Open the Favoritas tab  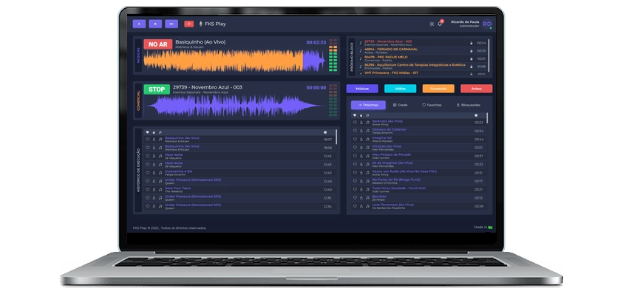click(x=432, y=105)
